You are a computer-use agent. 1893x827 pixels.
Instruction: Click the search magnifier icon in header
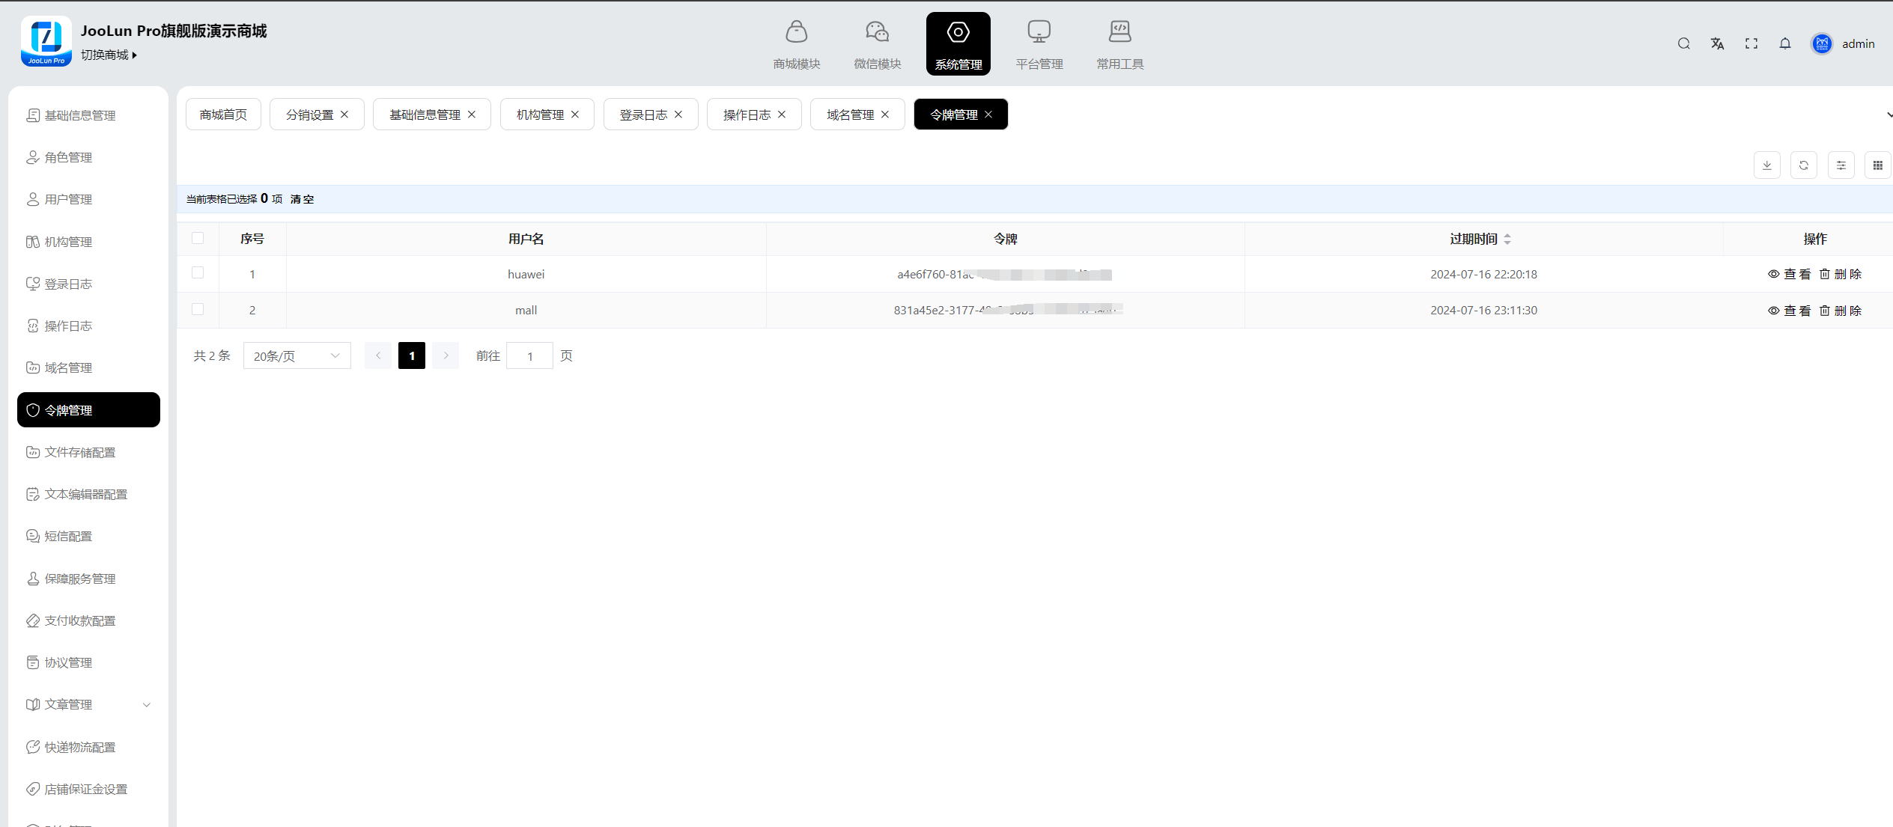(x=1683, y=43)
